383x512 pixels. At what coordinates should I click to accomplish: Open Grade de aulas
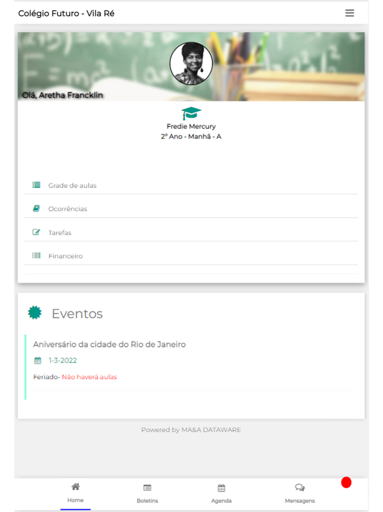tap(191, 185)
